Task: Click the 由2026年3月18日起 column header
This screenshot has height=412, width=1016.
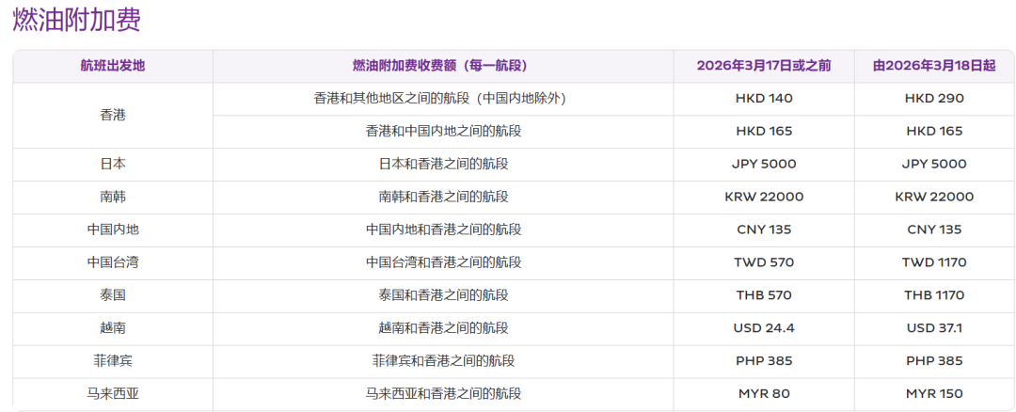Action: pos(934,66)
